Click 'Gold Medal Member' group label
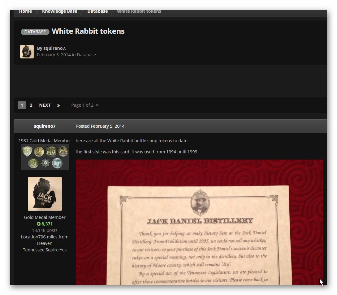337x295 pixels. [x=45, y=217]
